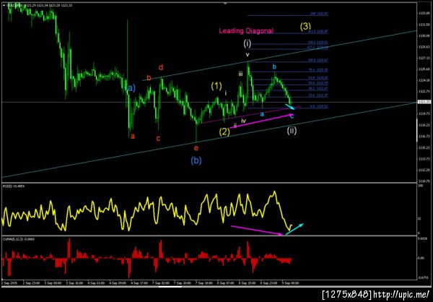Select the yellow (1) wave label
Image resolution: width=433 pixels, height=302 pixels.
click(216, 86)
